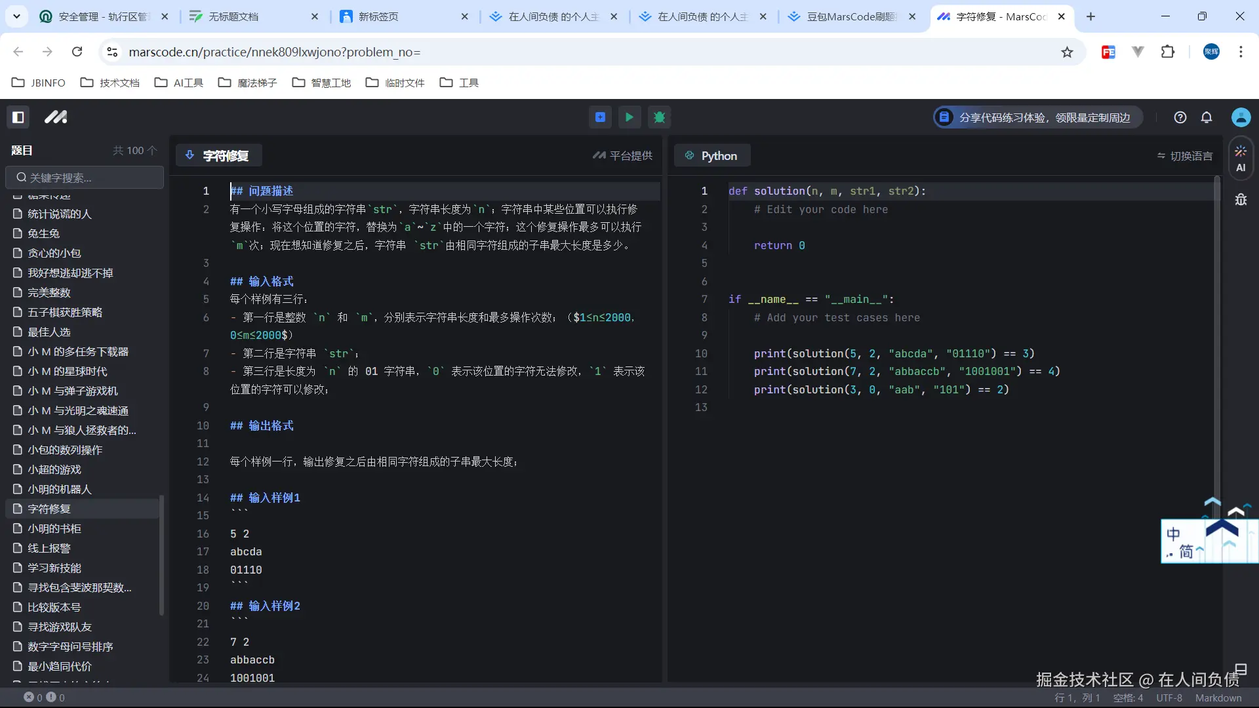Open the browser extensions puzzle icon
Image resolution: width=1259 pixels, height=708 pixels.
tap(1169, 52)
